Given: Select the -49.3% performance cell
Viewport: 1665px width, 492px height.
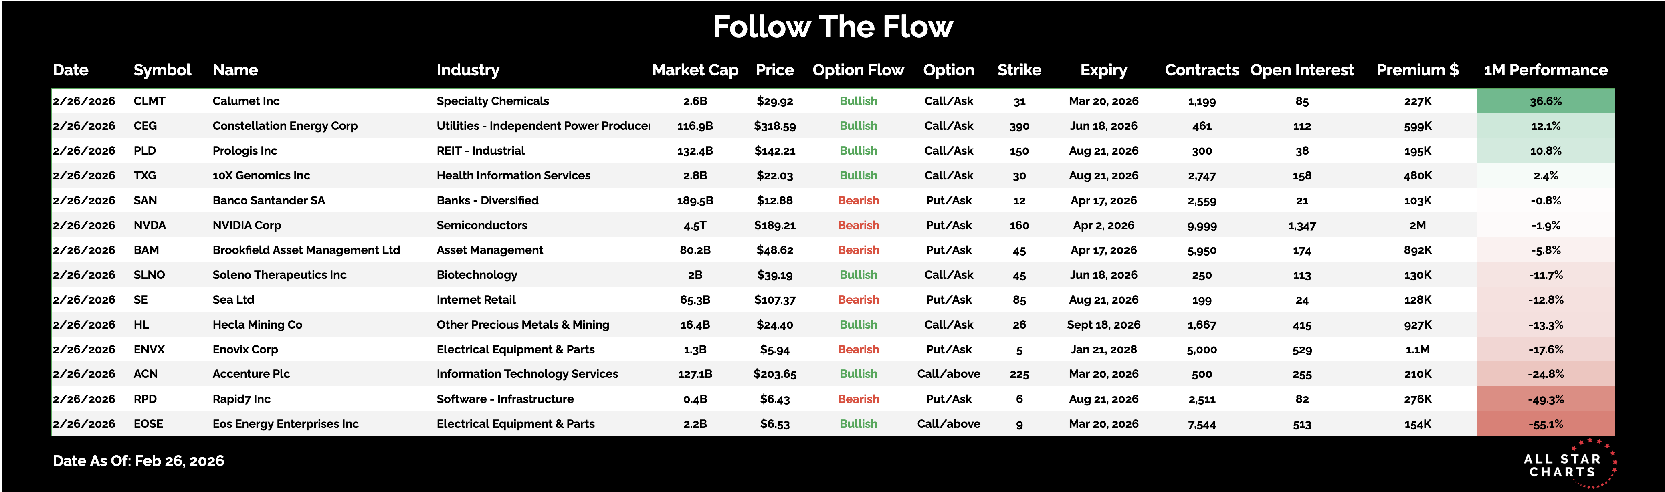Looking at the screenshot, I should pos(1546,399).
